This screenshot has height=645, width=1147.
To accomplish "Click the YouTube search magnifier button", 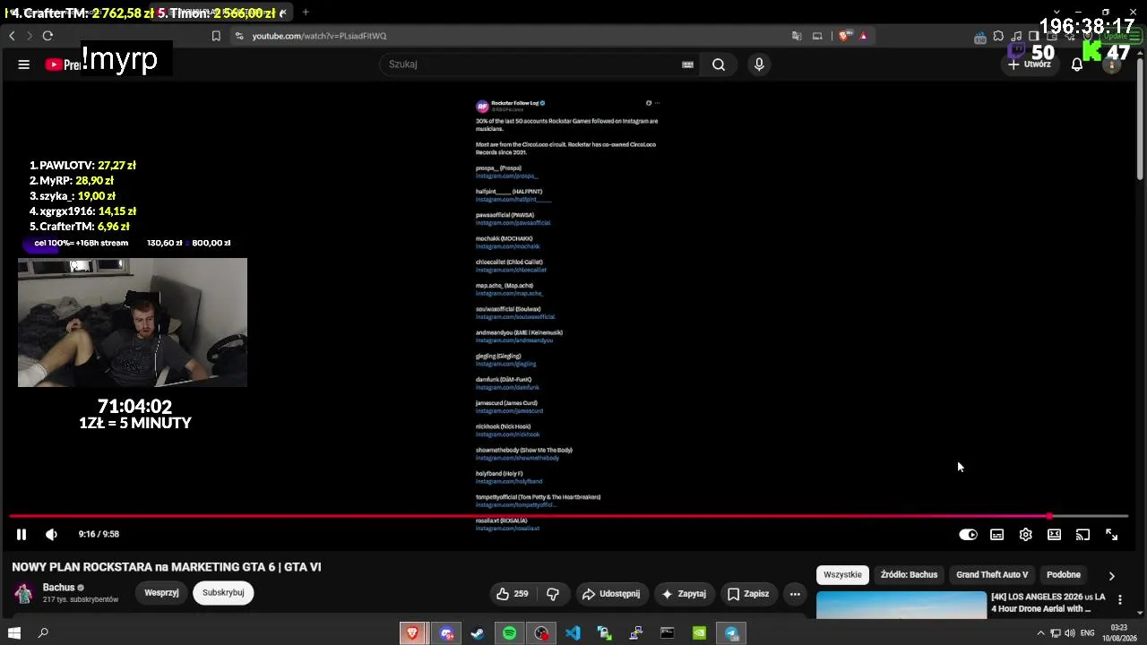I will tap(719, 64).
